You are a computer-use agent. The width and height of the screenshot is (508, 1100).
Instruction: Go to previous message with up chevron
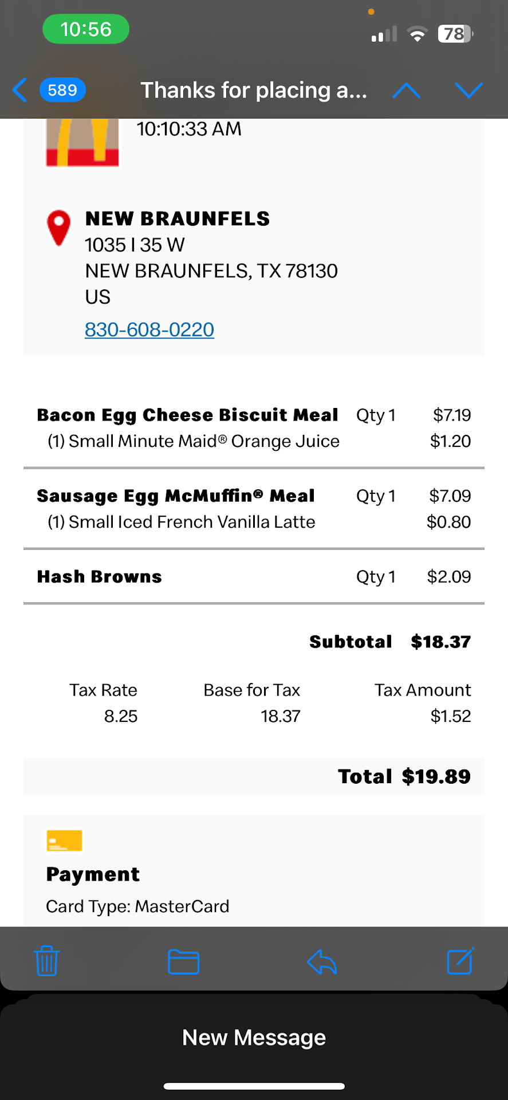coord(406,90)
